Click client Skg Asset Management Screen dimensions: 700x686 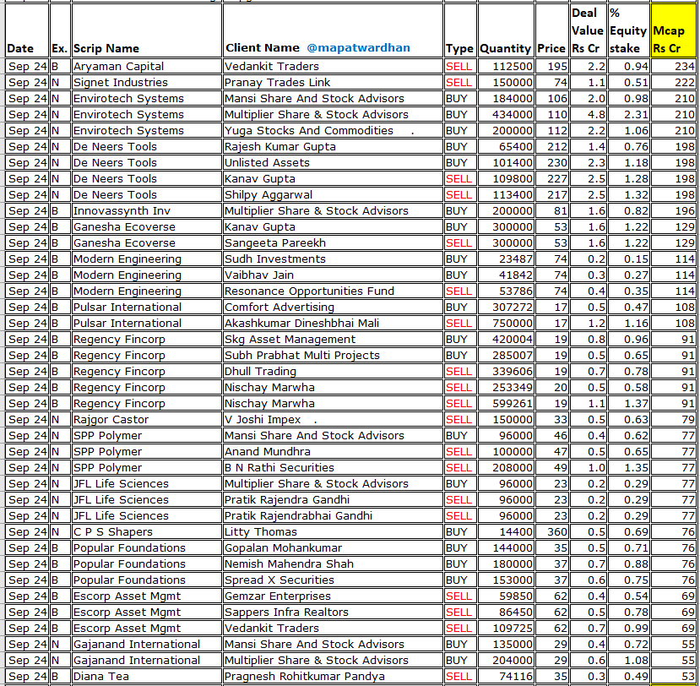333,340
